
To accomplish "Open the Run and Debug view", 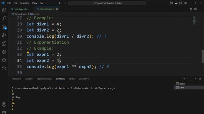I will 4,35.
